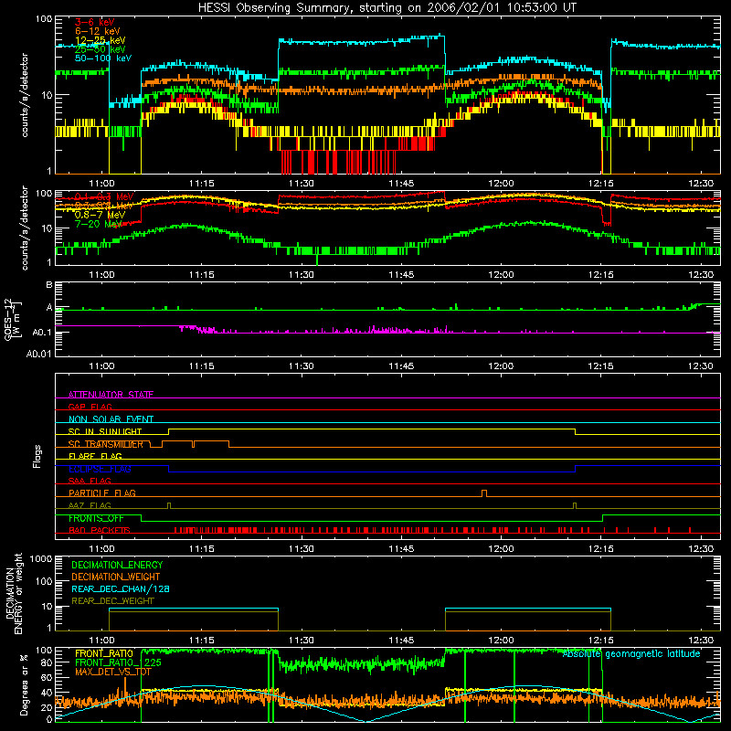Click the 11:45 tick under the GOES panel
This screenshot has height=731, width=731.
[x=401, y=366]
